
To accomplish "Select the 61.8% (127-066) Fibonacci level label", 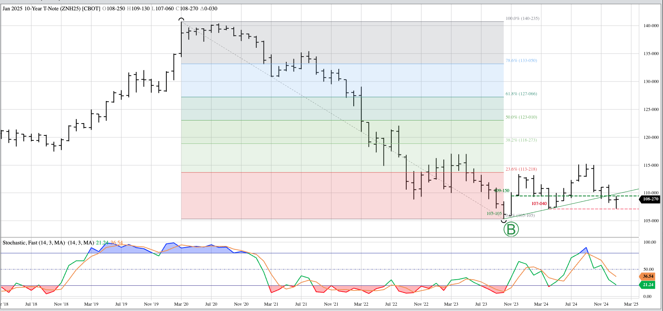I will (x=521, y=94).
